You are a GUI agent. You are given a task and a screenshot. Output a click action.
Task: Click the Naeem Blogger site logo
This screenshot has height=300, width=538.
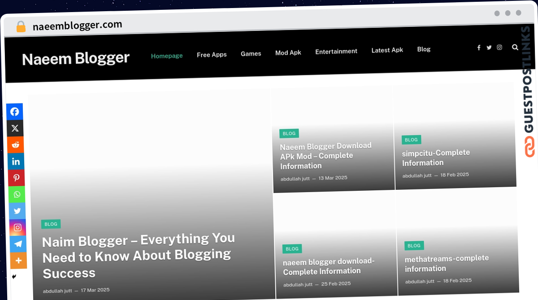click(76, 58)
